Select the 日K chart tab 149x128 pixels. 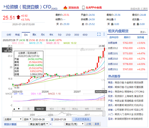coord(26,35)
